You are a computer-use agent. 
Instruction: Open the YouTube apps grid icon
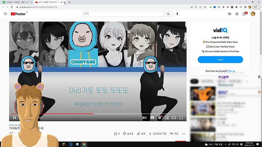[237, 14]
